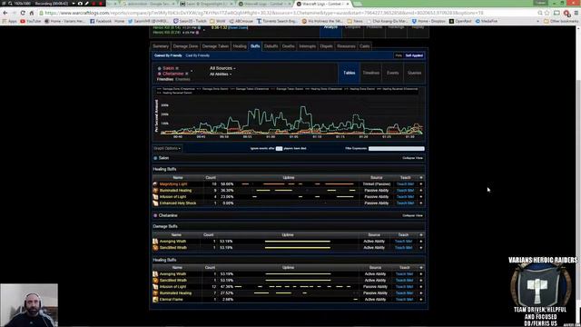Click the Magnifying Light uptime bar
Image resolution: width=581 pixels, height=327 pixels.
(x=298, y=183)
